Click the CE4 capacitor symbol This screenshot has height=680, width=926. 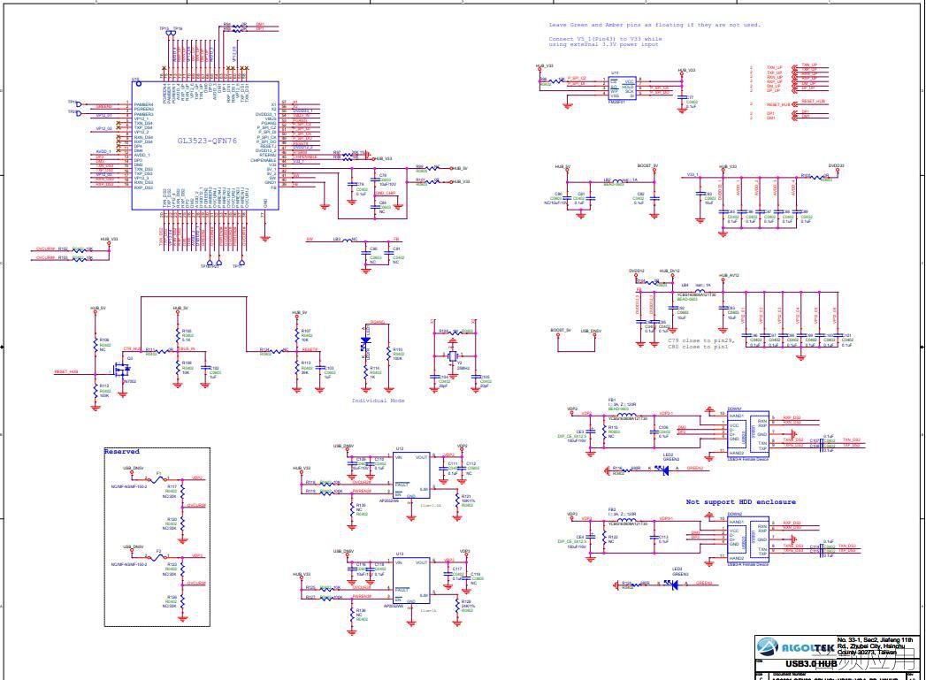(x=590, y=538)
